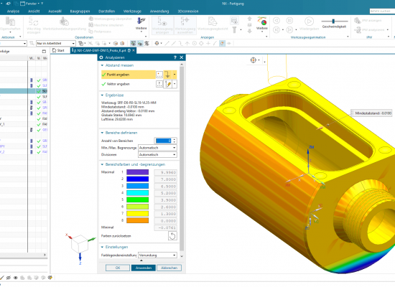Open the Werkzeuge menu
This screenshot has width=395, height=287.
pos(132,11)
